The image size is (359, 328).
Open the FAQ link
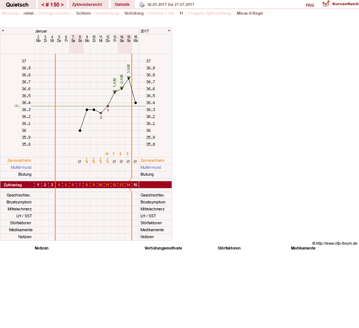click(310, 5)
